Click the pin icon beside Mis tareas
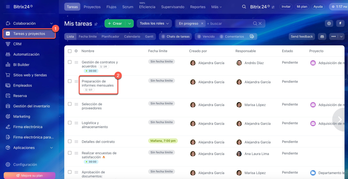Screen dimensions: 348x179 (x=96, y=24)
